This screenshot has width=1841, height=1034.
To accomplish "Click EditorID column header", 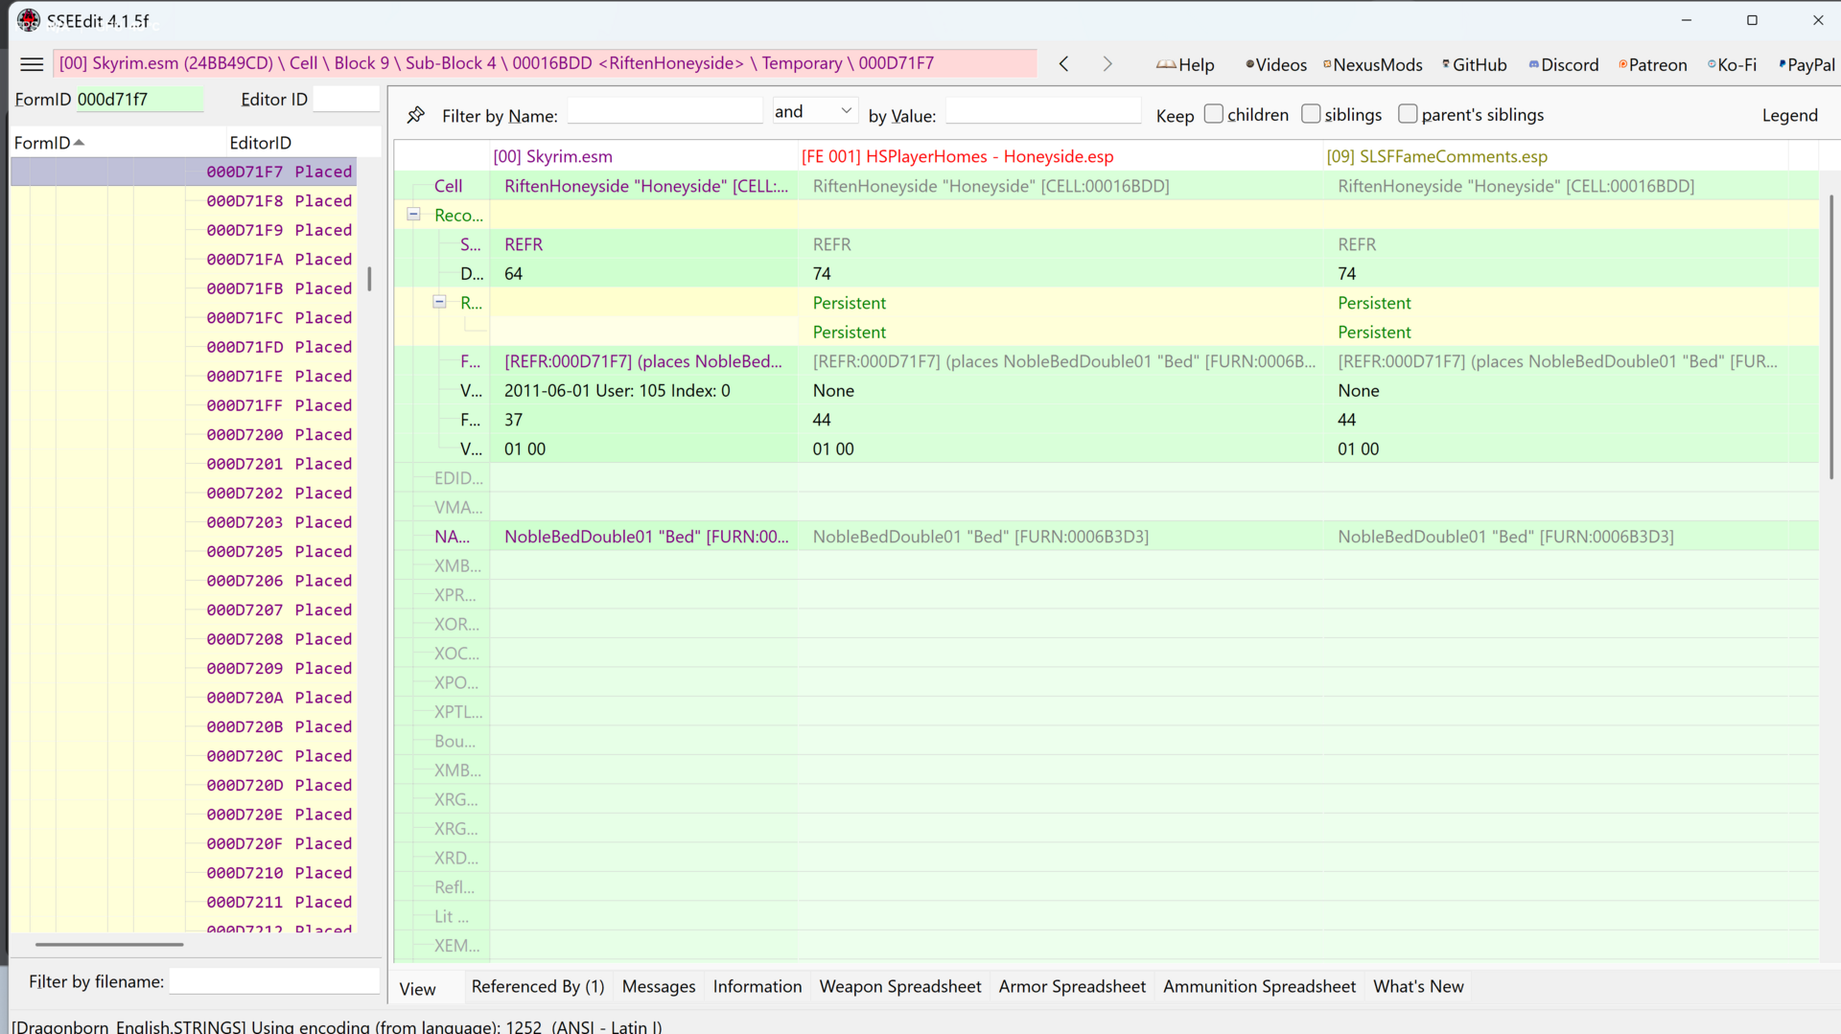I will coord(303,143).
